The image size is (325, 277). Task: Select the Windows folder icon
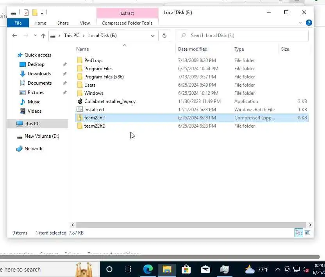(x=80, y=93)
